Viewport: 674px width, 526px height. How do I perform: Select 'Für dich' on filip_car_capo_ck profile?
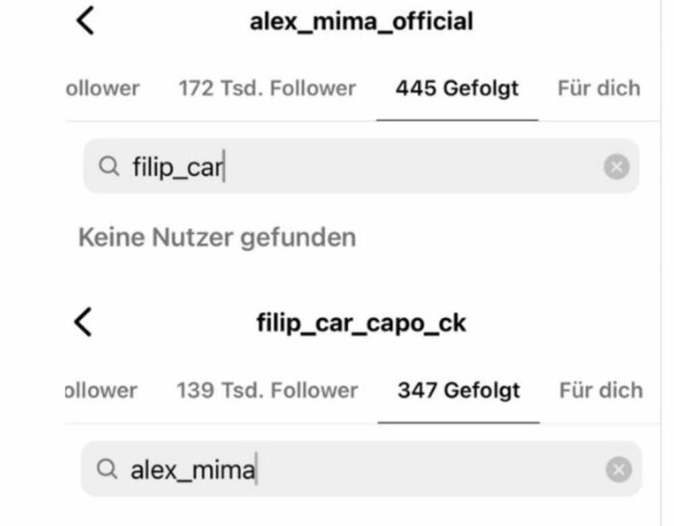point(599,390)
